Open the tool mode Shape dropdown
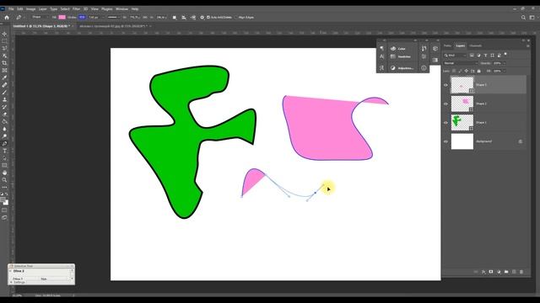 pyautogui.click(x=40, y=17)
